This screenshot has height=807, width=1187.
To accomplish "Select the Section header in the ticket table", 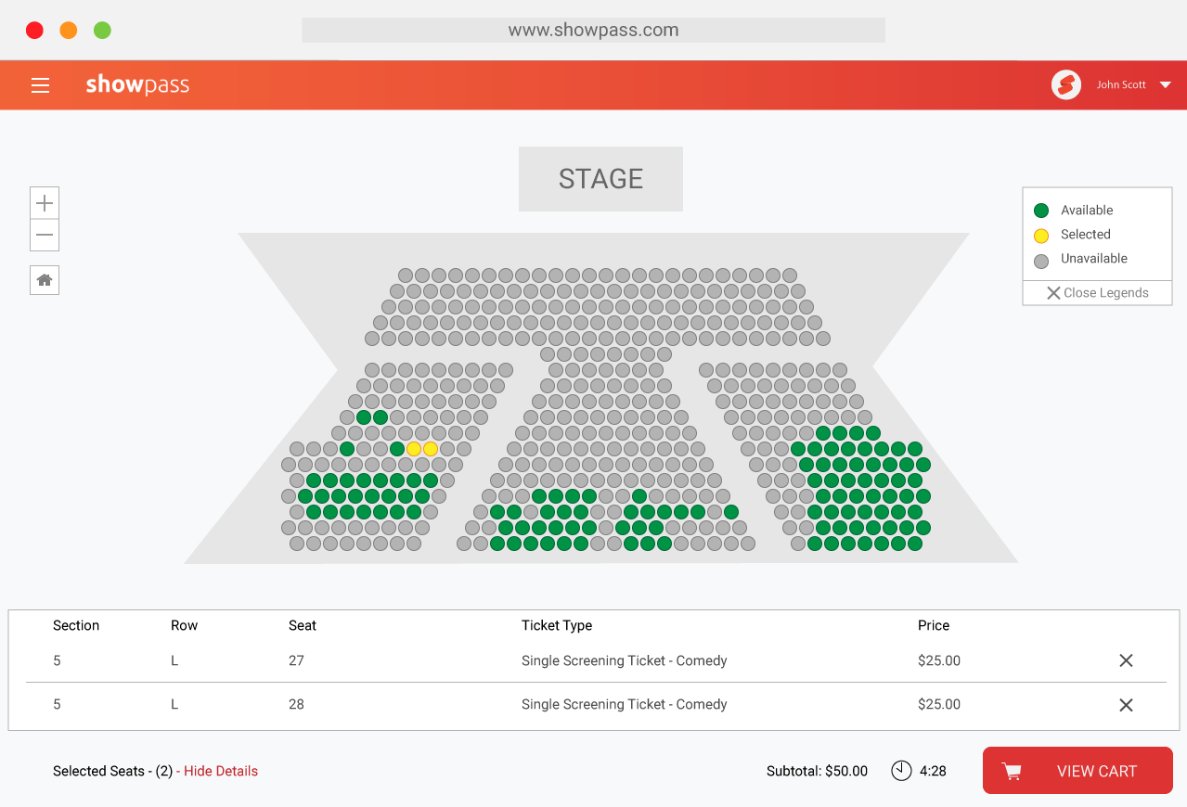I will tap(76, 625).
